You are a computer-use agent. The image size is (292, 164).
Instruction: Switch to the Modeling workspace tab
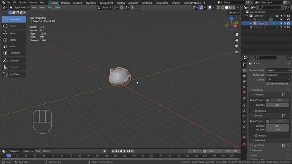[x=65, y=3]
